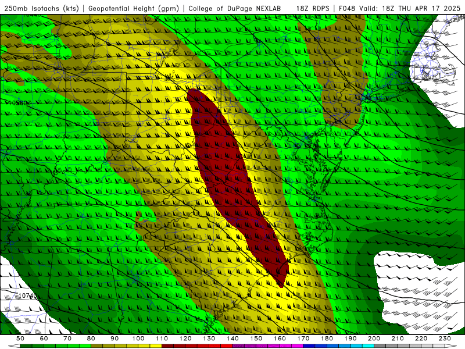Click the '250mb Isotachs (kts)' title text
This screenshot has height=349, width=465.
[41, 8]
